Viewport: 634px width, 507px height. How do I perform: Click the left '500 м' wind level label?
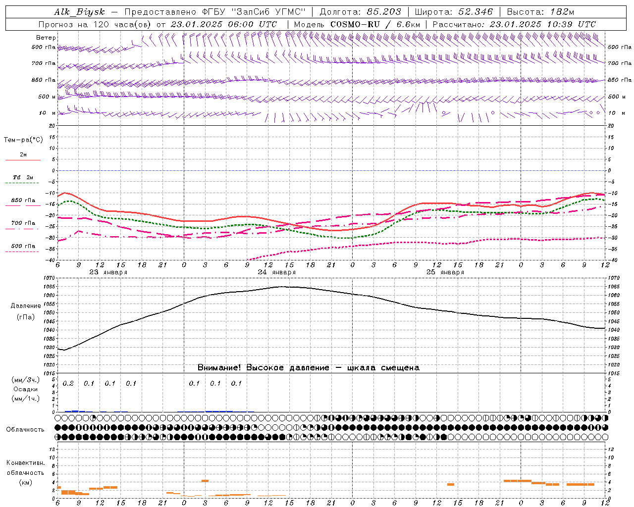point(47,97)
